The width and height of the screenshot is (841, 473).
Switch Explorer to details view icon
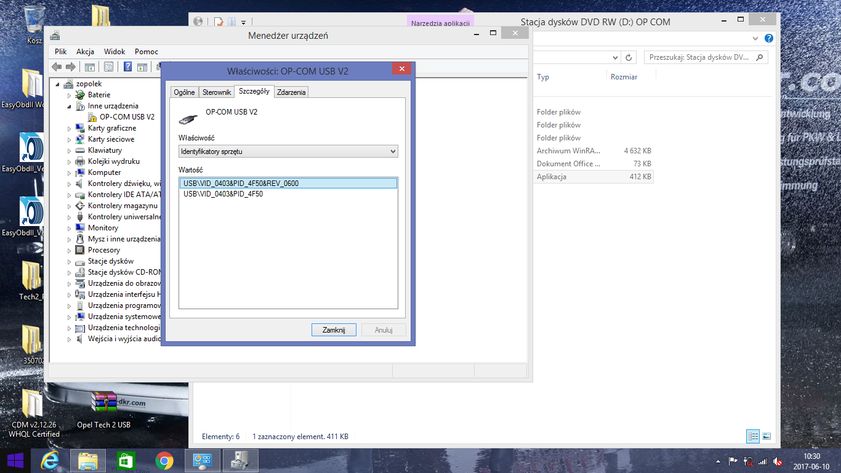point(753,436)
